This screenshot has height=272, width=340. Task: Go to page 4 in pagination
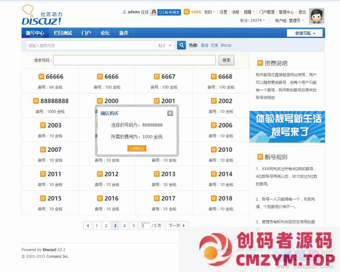tap(124, 225)
